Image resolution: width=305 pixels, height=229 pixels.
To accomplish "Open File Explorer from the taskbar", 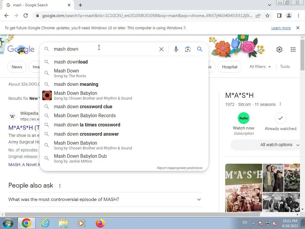I will (x=63, y=223).
